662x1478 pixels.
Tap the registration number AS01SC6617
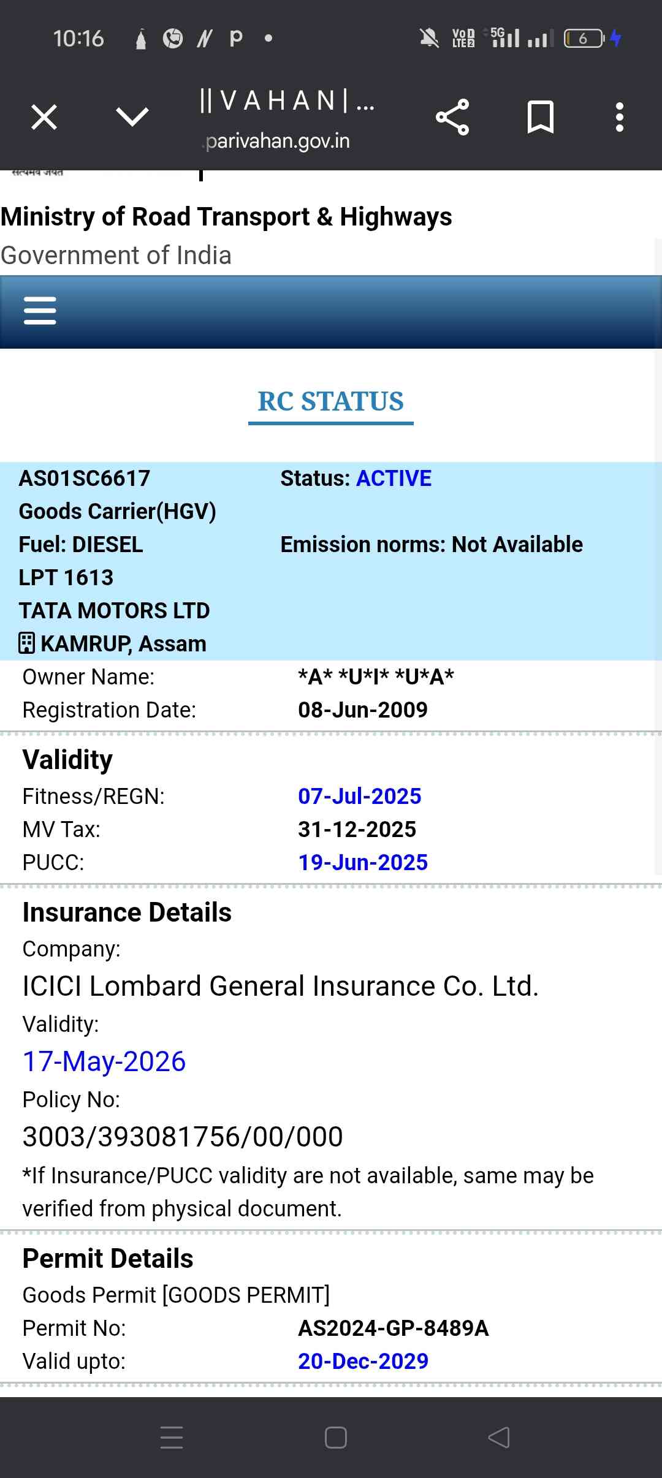coord(85,479)
